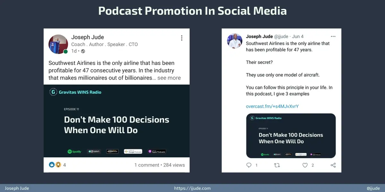Click the Apple Podcasts badge in LinkedIn image

[x=157, y=151]
